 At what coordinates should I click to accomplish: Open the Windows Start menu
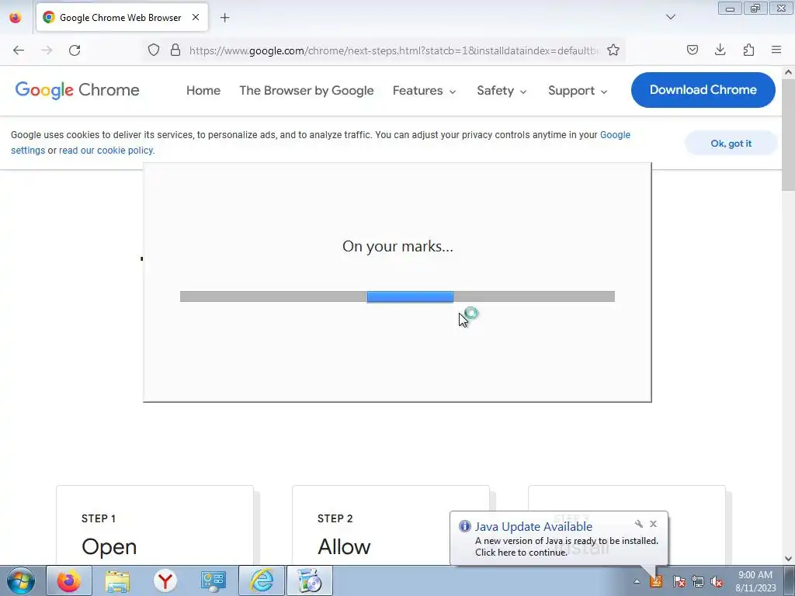tap(20, 580)
